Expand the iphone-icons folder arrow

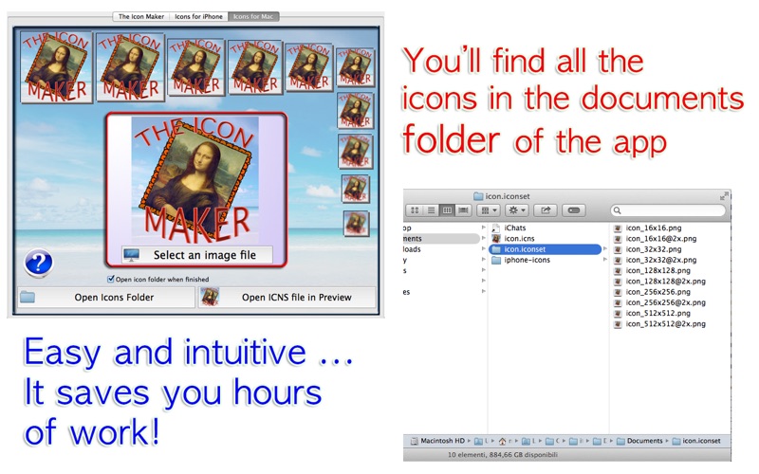coord(604,260)
